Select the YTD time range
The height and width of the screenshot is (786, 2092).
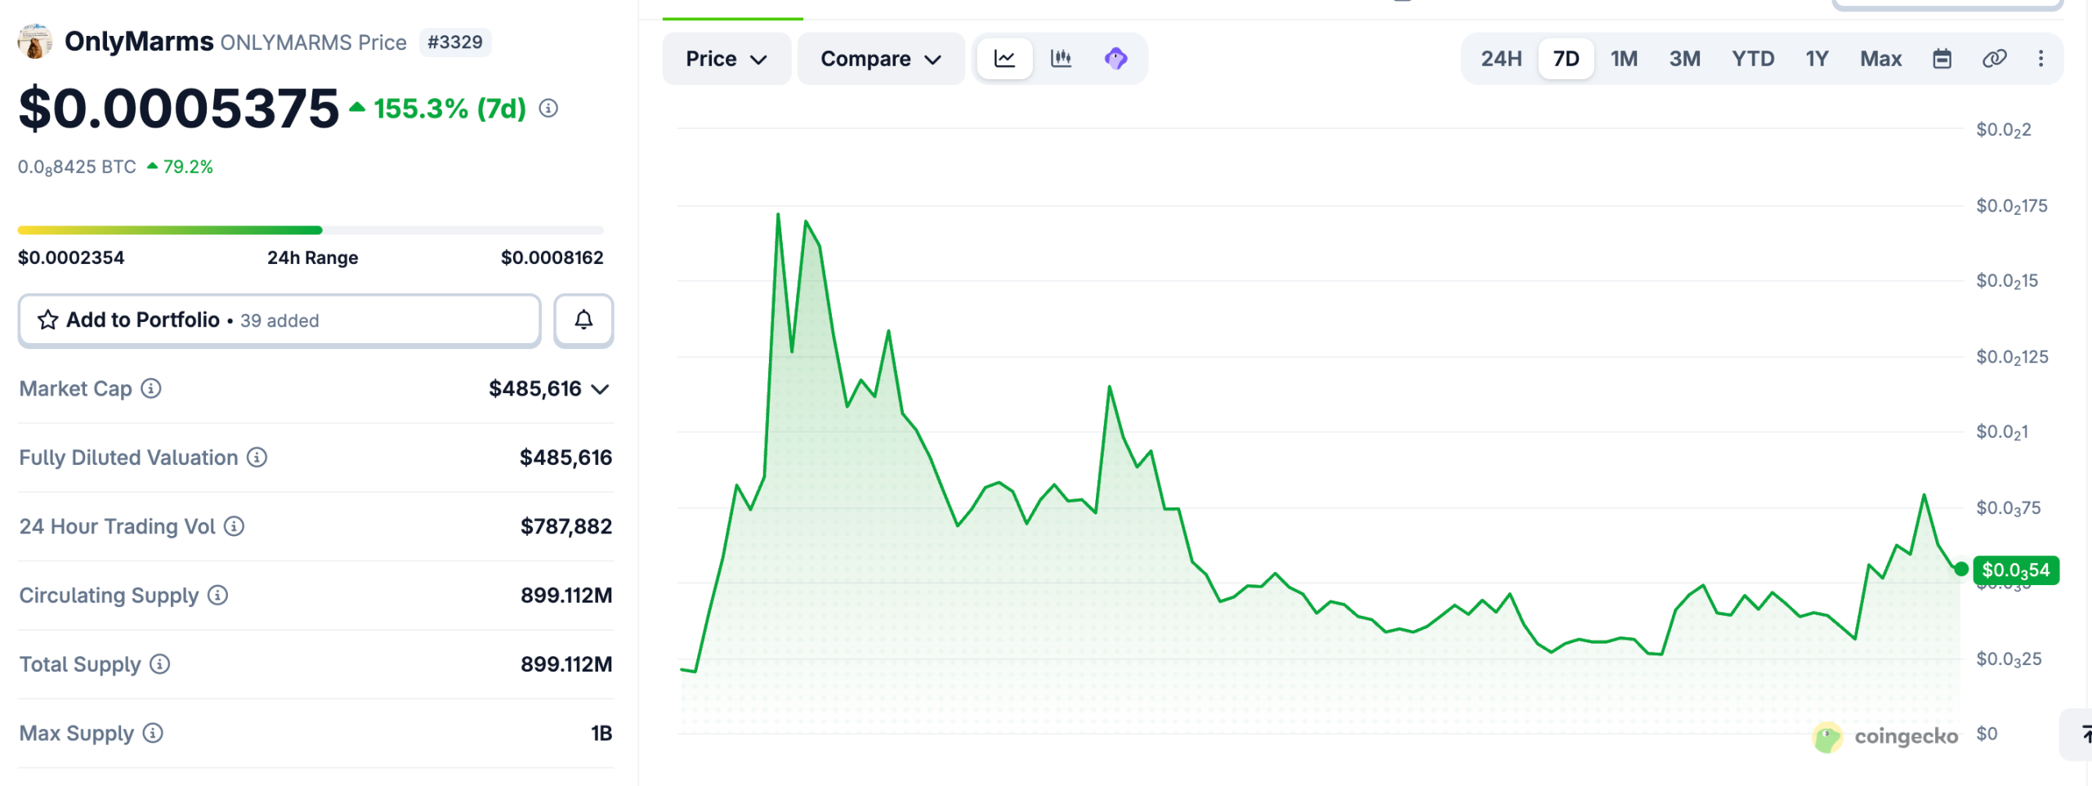coord(1753,59)
